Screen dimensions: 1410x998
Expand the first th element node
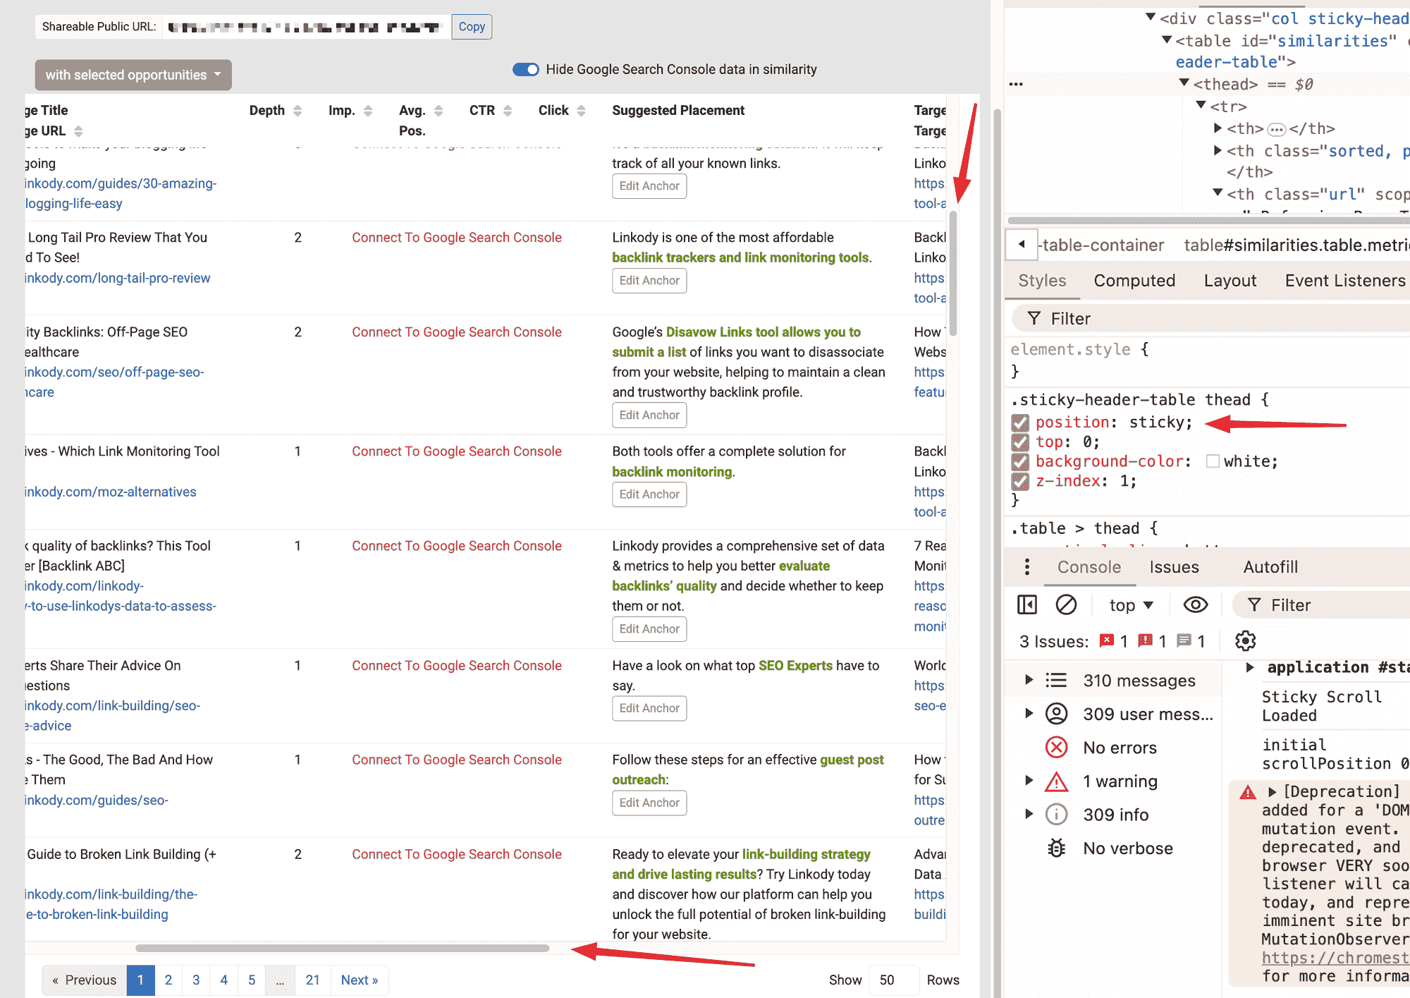coord(1218,128)
